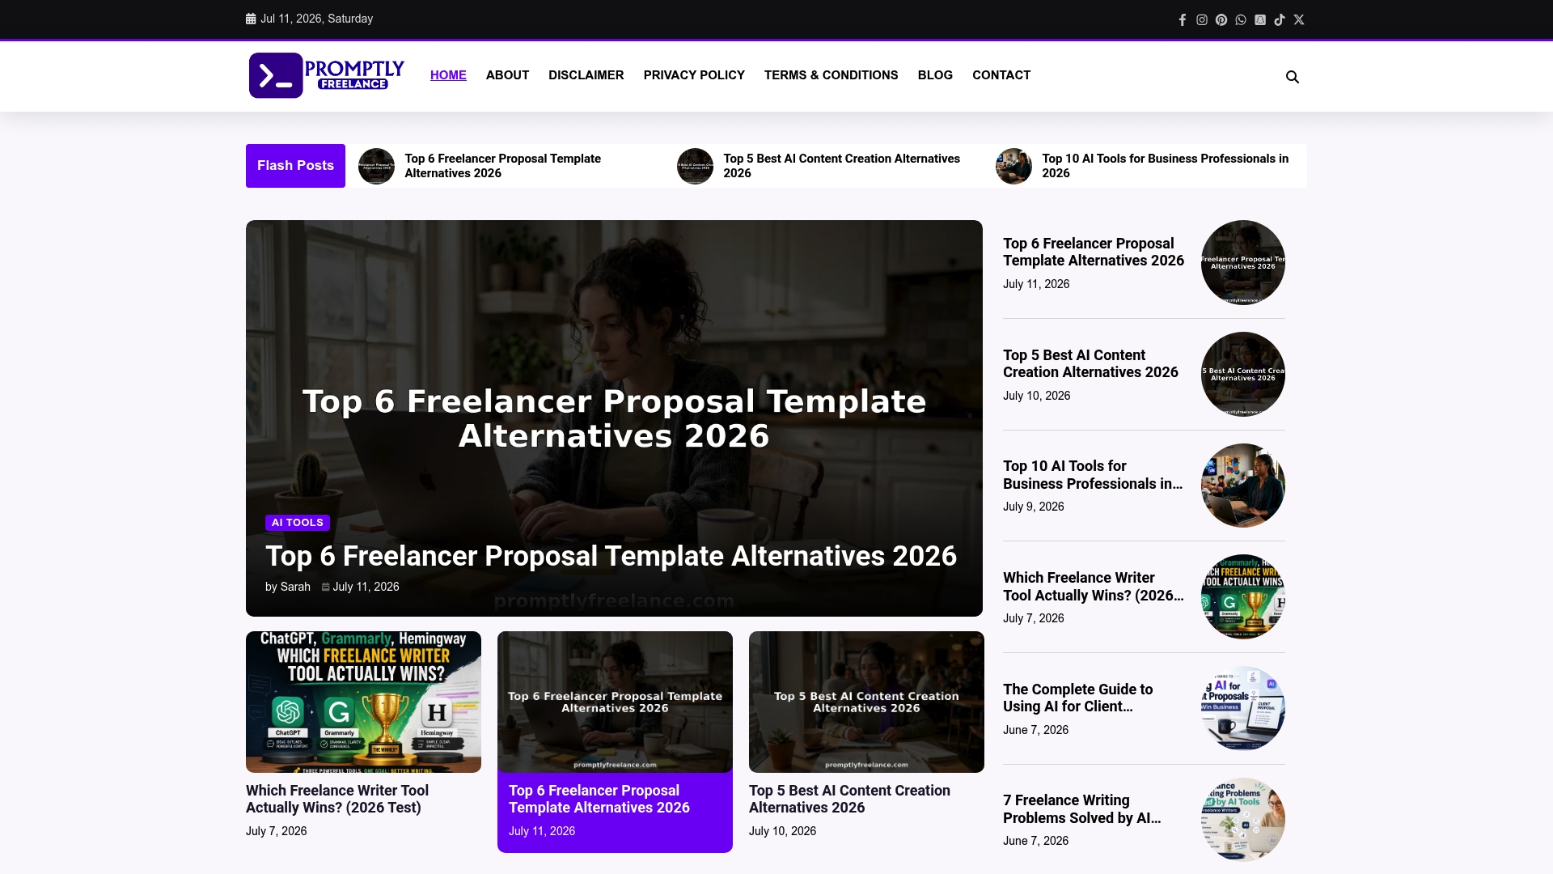The image size is (1553, 874).
Task: Click sidebar round thumbnail for Business Professionals post
Action: [x=1243, y=486]
